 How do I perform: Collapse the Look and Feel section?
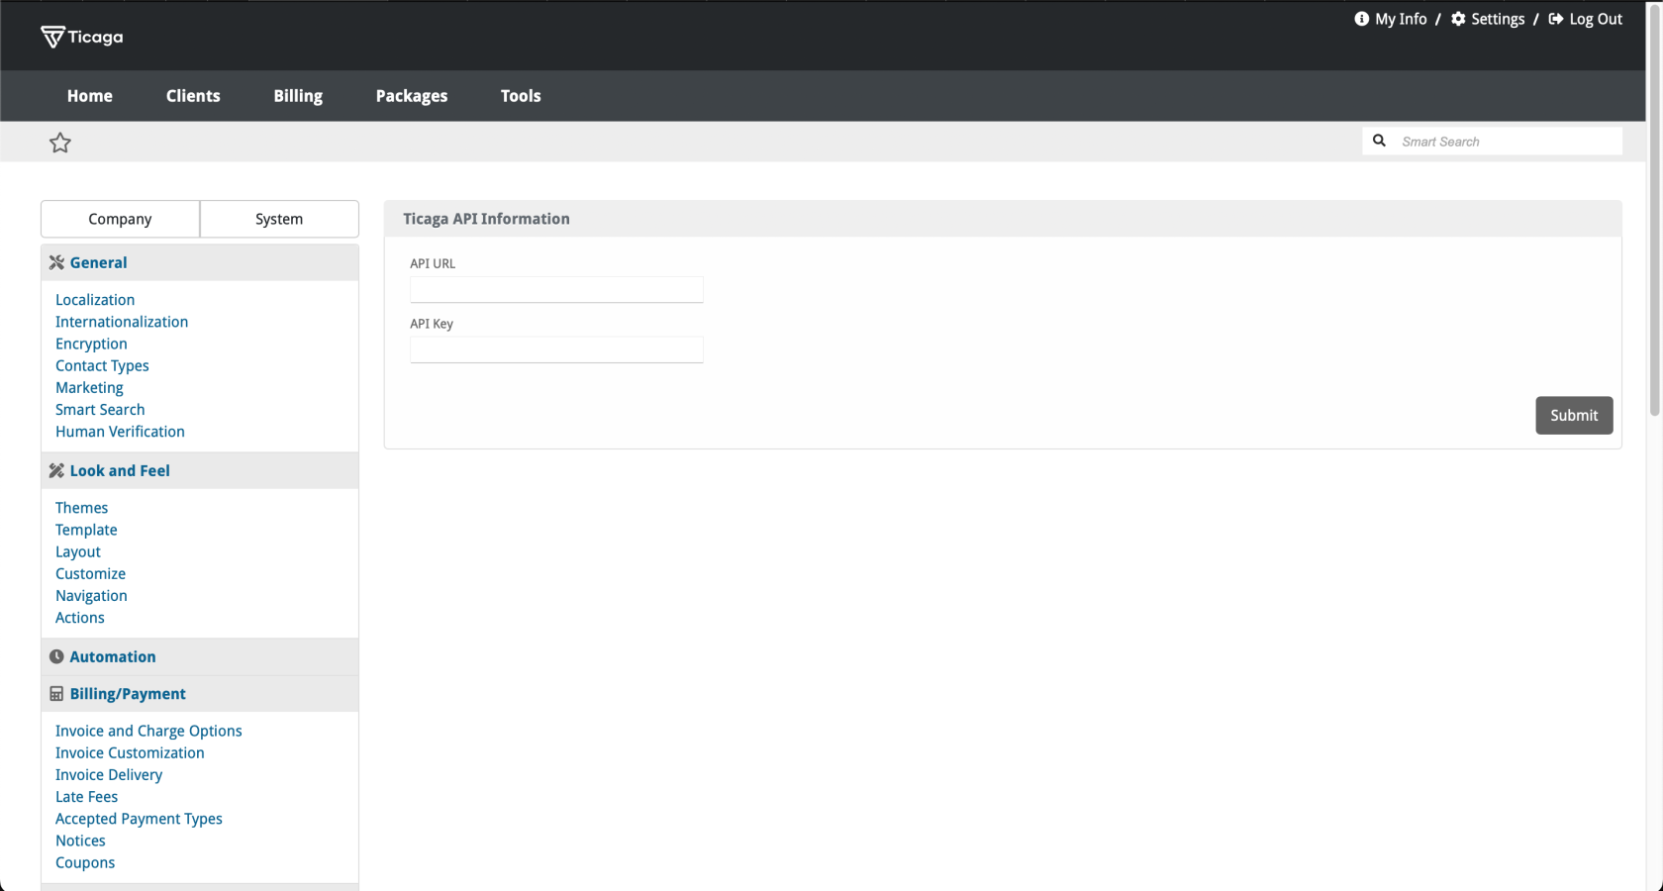coord(200,470)
